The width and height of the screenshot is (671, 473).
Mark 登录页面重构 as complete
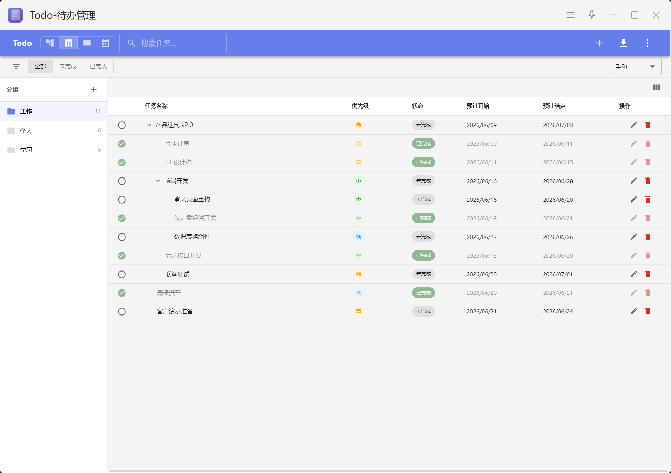pyautogui.click(x=122, y=200)
